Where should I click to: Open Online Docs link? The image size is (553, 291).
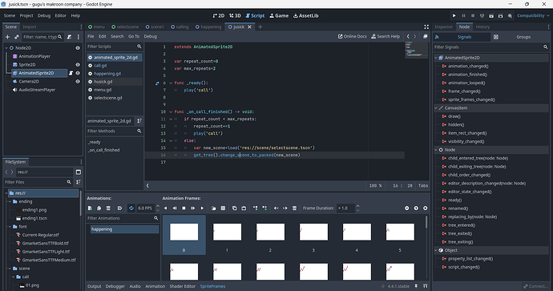353,36
